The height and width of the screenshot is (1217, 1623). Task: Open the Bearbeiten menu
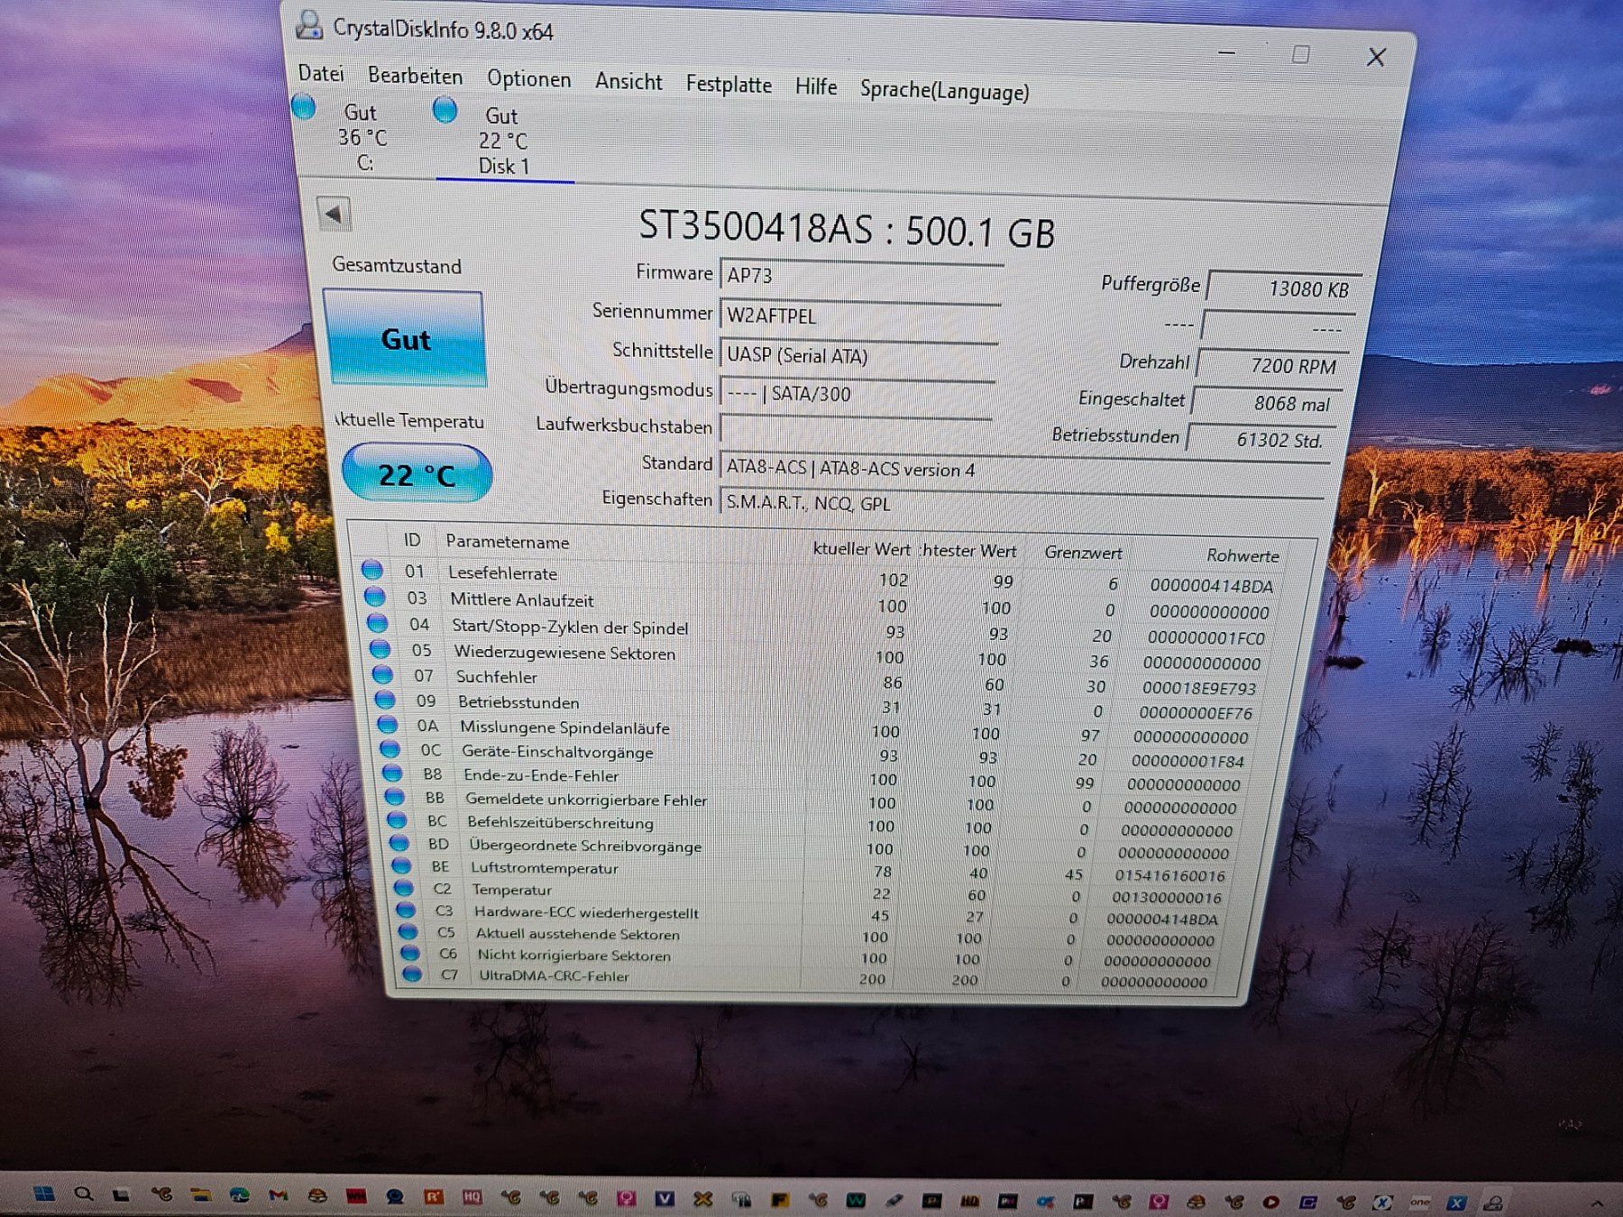(415, 76)
